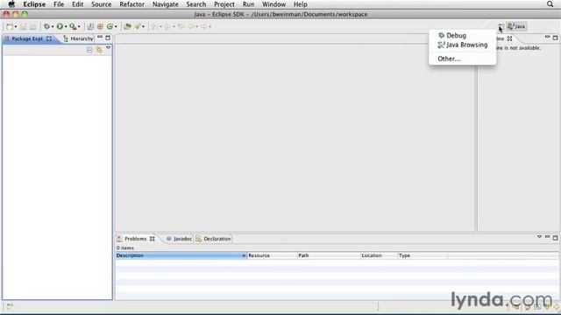Click the fast view icon in status bar

[10, 306]
